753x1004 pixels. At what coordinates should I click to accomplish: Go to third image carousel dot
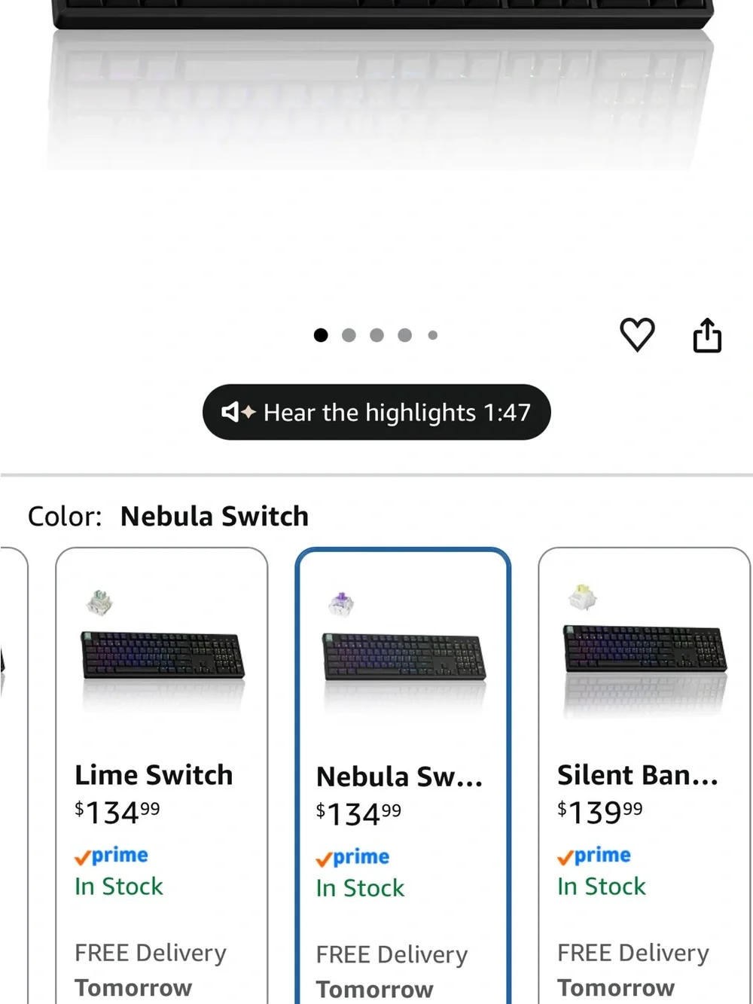[x=376, y=335]
